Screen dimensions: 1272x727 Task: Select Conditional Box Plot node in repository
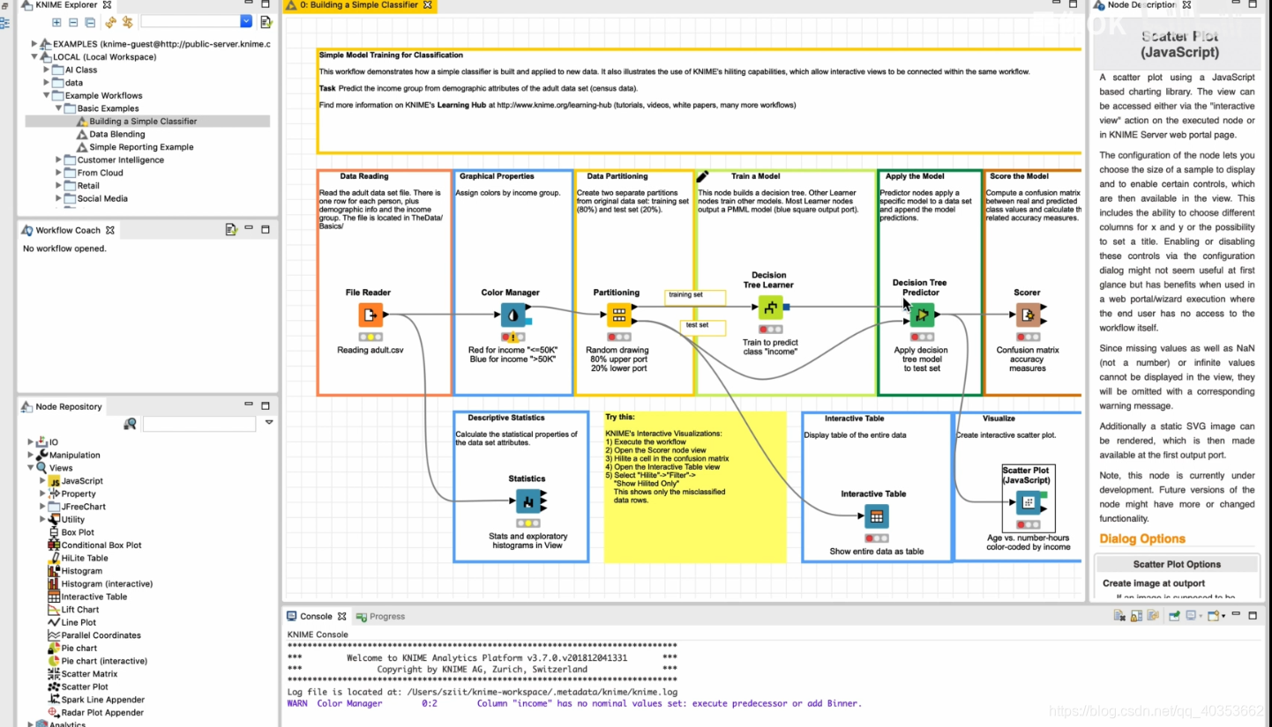(101, 545)
